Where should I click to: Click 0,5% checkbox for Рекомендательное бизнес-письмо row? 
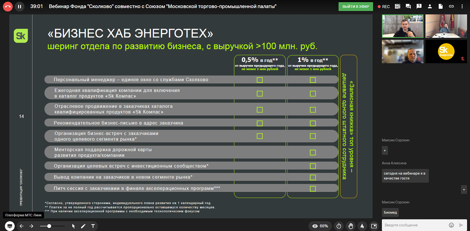[x=259, y=123]
